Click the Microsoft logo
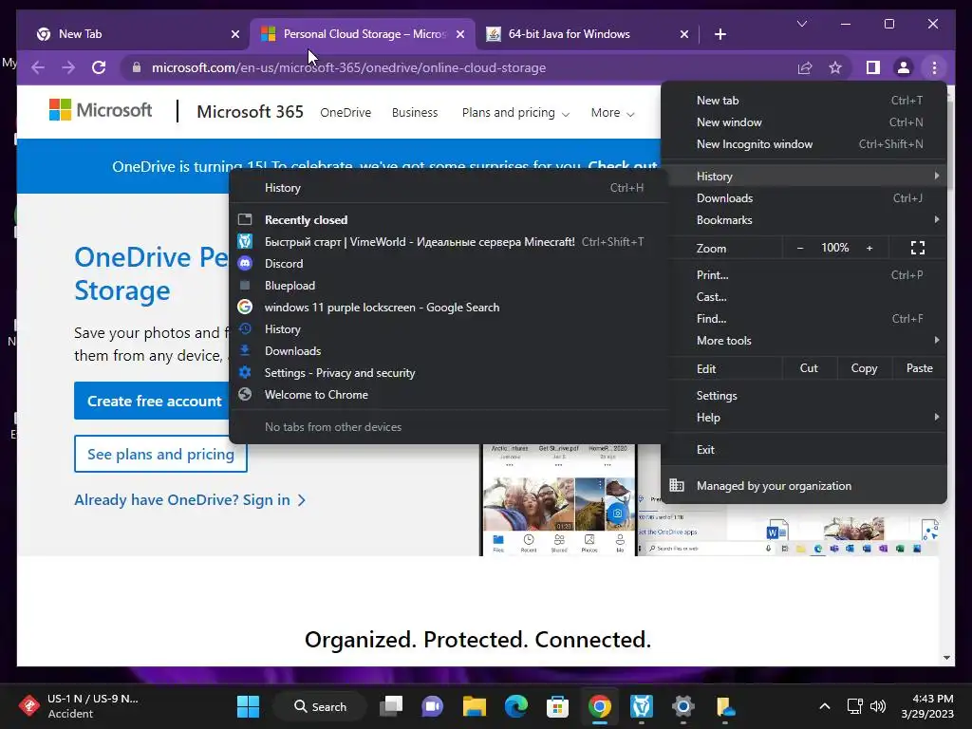Screen dimensions: 972x729 pos(101,110)
